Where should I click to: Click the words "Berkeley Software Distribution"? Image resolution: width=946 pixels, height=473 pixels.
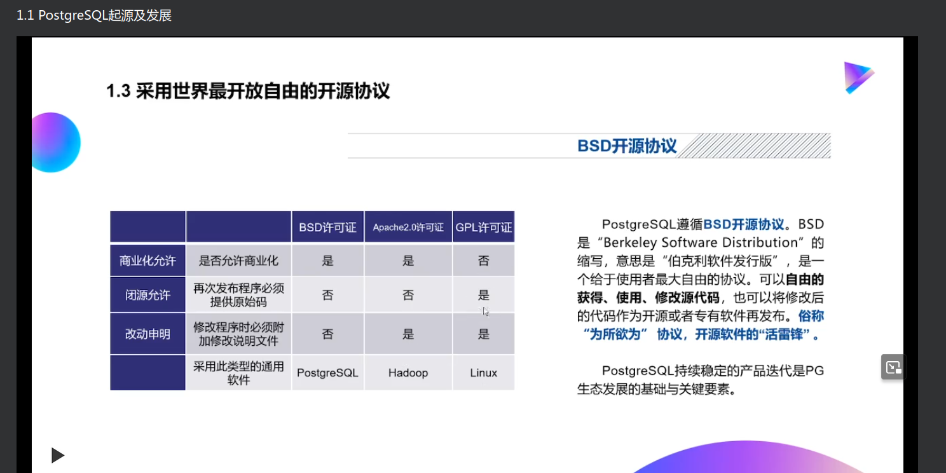(701, 243)
